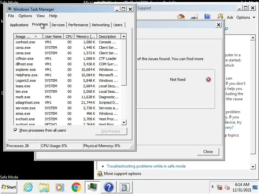The width and height of the screenshot is (259, 194).
Task: Click the Task Manager title bar icon
Action: [x=10, y=9]
